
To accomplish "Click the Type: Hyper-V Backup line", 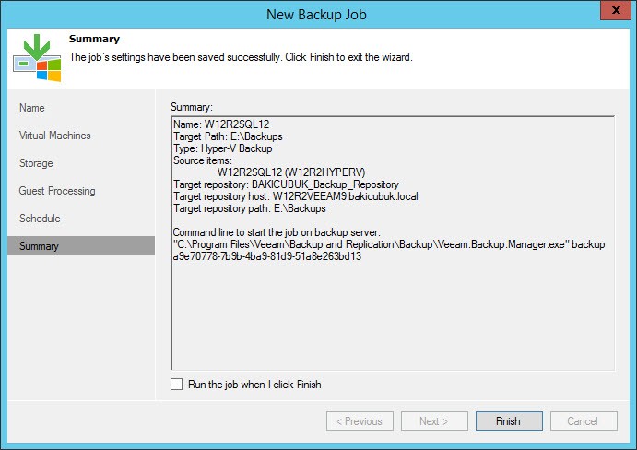I will (222, 148).
